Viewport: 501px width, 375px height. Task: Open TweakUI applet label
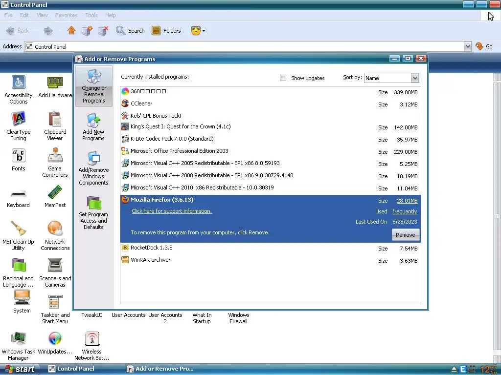tap(91, 315)
